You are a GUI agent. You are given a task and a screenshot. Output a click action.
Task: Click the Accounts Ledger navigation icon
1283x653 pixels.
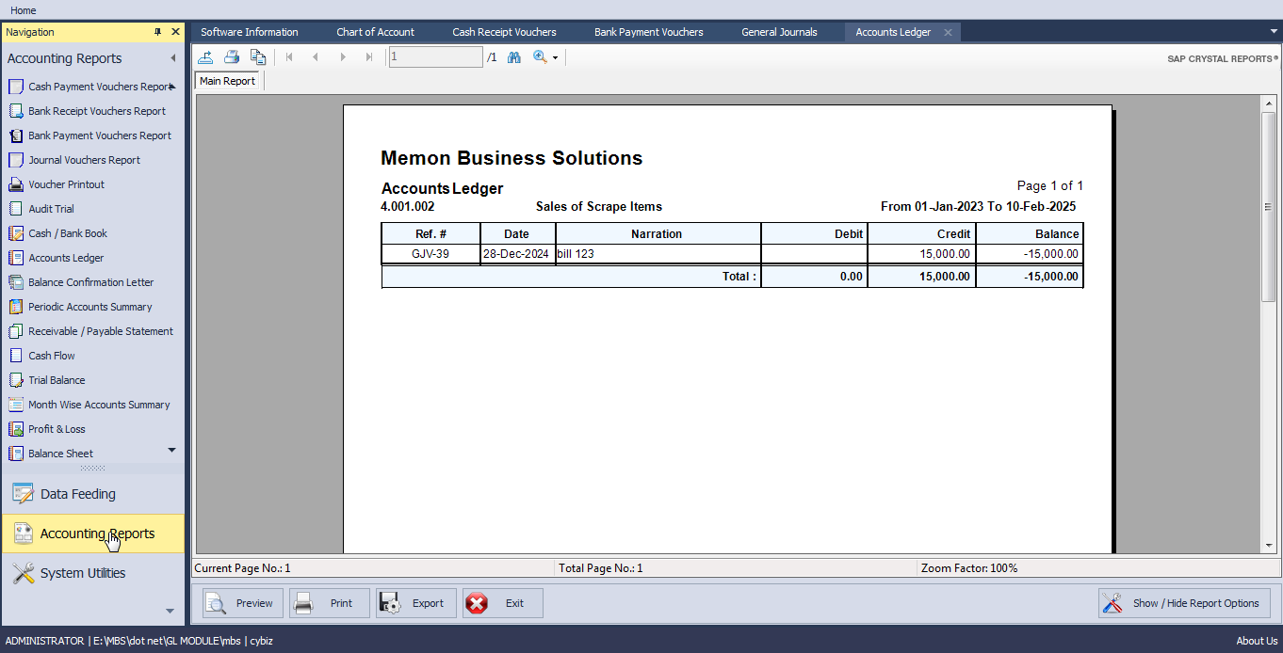[15, 258]
